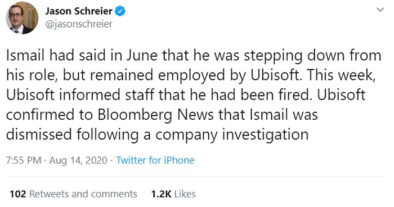Click the divider line below the timestamp
The height and width of the screenshot is (207, 394).
coord(195,177)
